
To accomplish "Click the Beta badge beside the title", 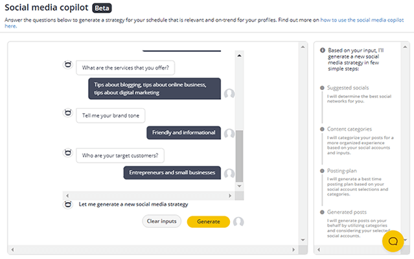I will tap(102, 8).
